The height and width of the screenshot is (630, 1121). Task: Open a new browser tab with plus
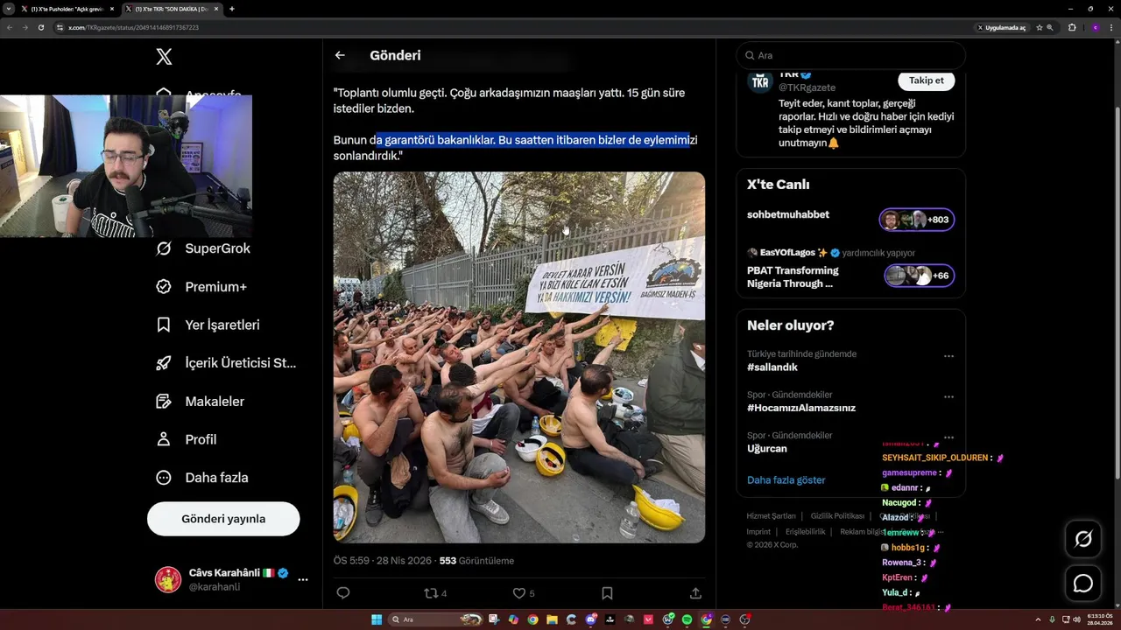[x=231, y=9]
